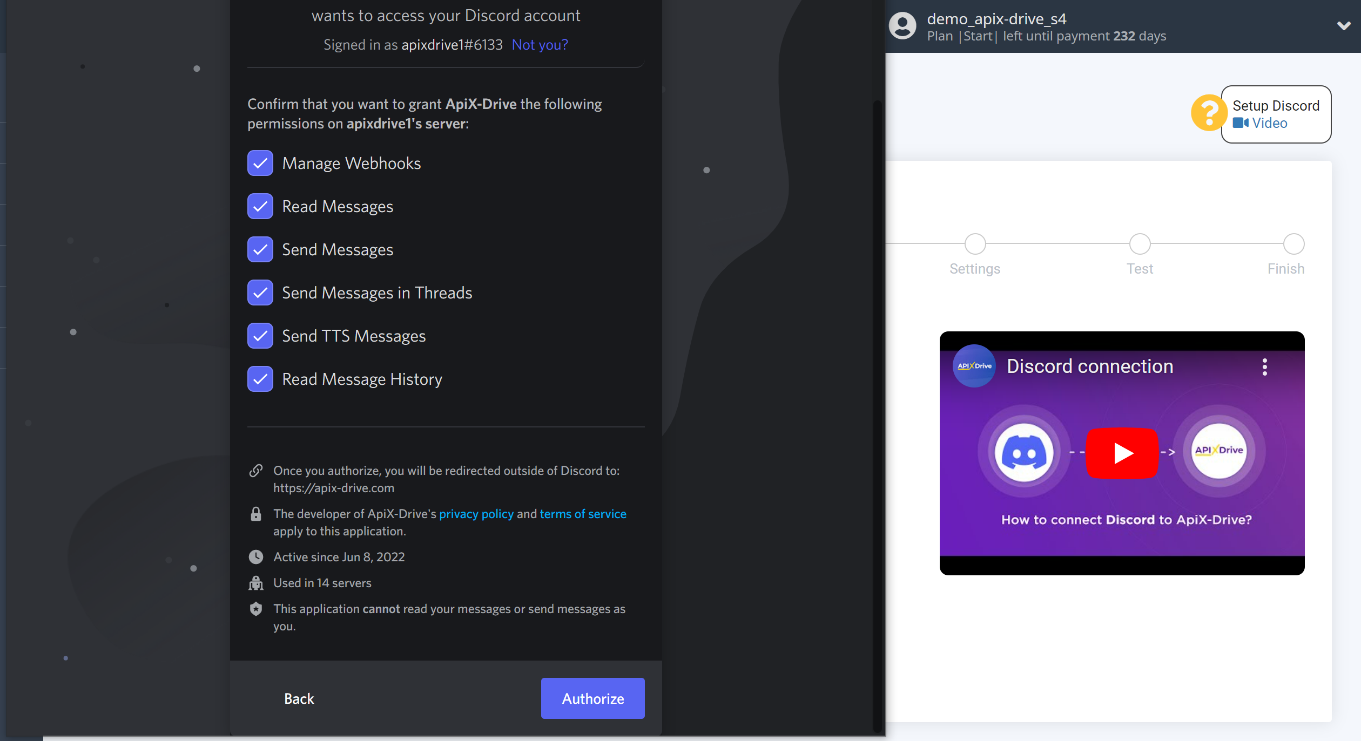This screenshot has height=741, width=1361.
Task: Click the help question mark icon
Action: click(x=1209, y=113)
